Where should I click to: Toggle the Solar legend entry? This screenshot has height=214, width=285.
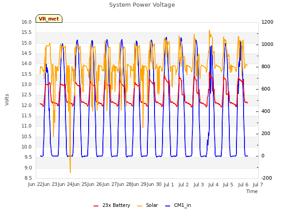coord(147,205)
